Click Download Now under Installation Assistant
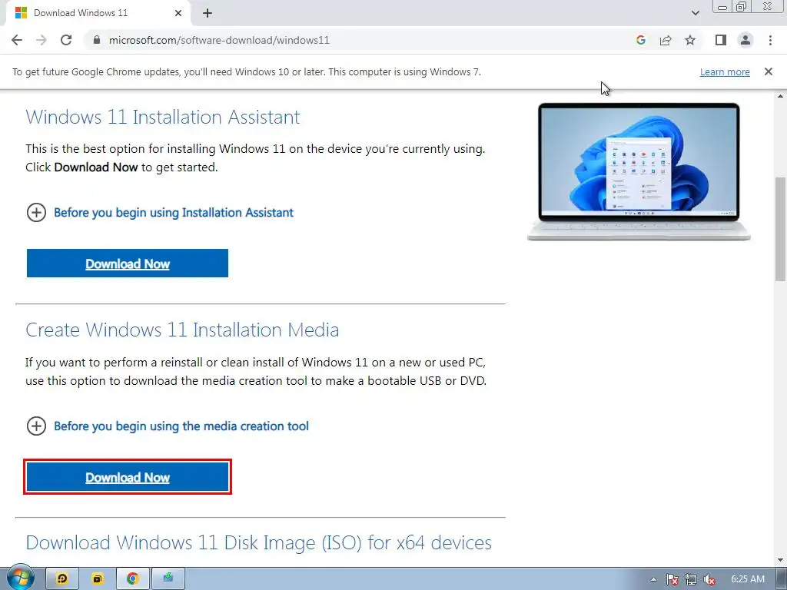 pos(128,264)
